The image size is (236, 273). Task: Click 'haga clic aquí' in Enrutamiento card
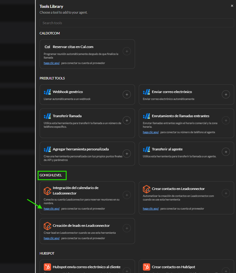pos(151,132)
